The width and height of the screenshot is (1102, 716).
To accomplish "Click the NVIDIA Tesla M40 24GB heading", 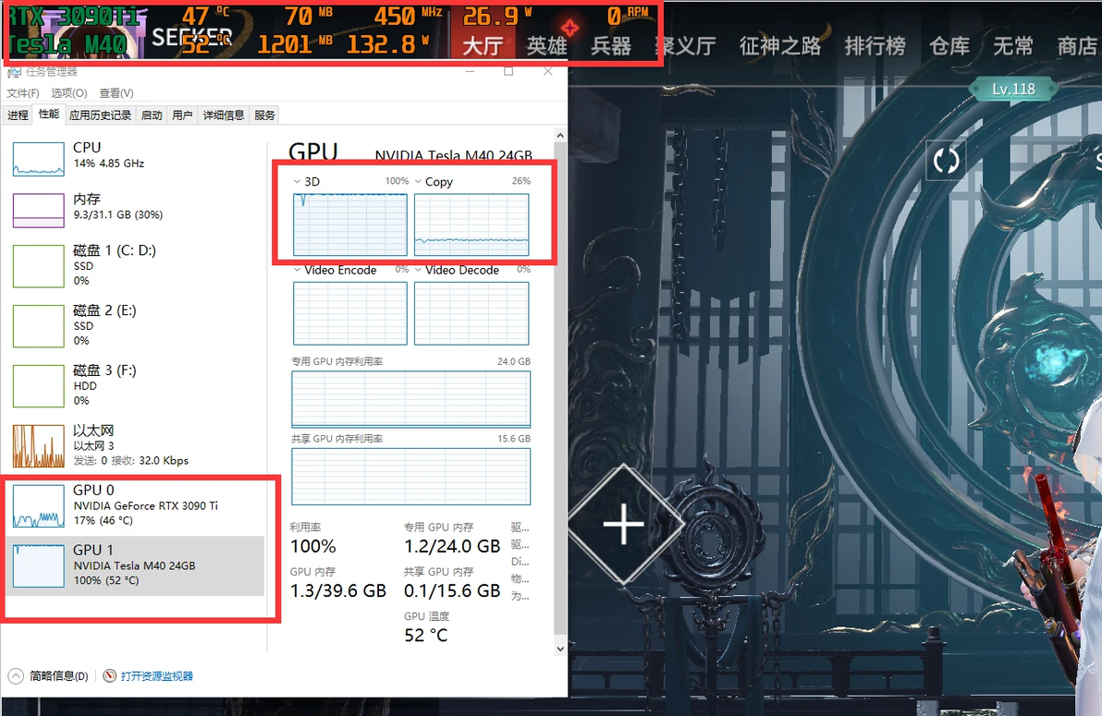I will (453, 155).
